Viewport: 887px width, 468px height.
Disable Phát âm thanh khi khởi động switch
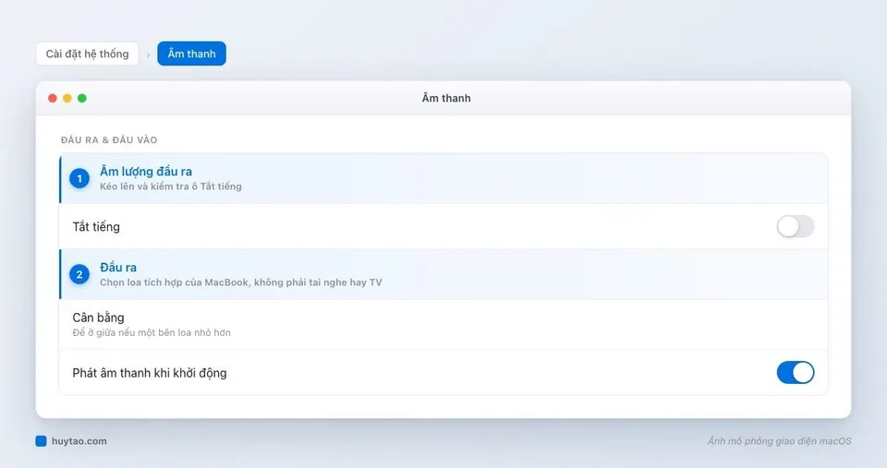tap(796, 373)
